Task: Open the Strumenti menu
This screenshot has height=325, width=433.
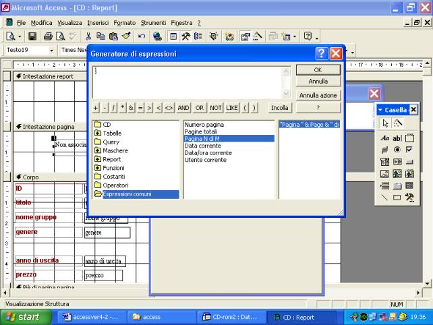Action: coord(153,23)
